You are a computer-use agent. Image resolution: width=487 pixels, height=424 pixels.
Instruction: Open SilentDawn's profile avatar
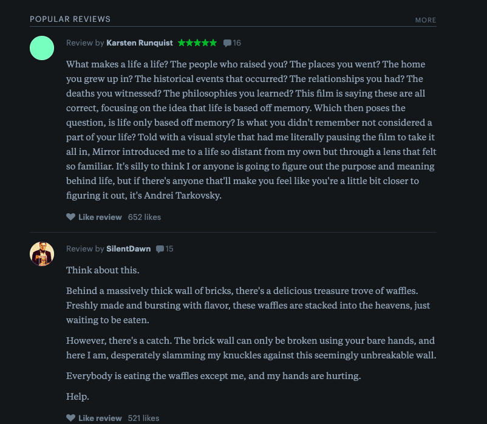click(42, 254)
